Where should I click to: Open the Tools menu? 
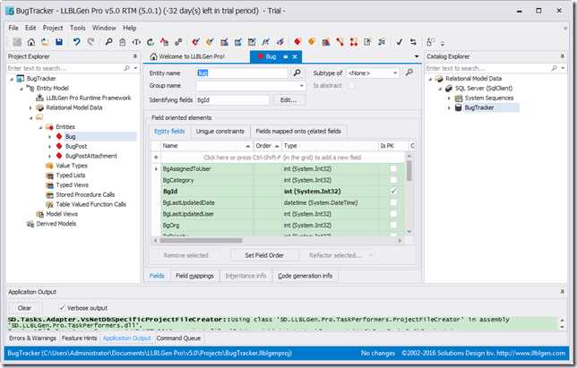click(78, 28)
